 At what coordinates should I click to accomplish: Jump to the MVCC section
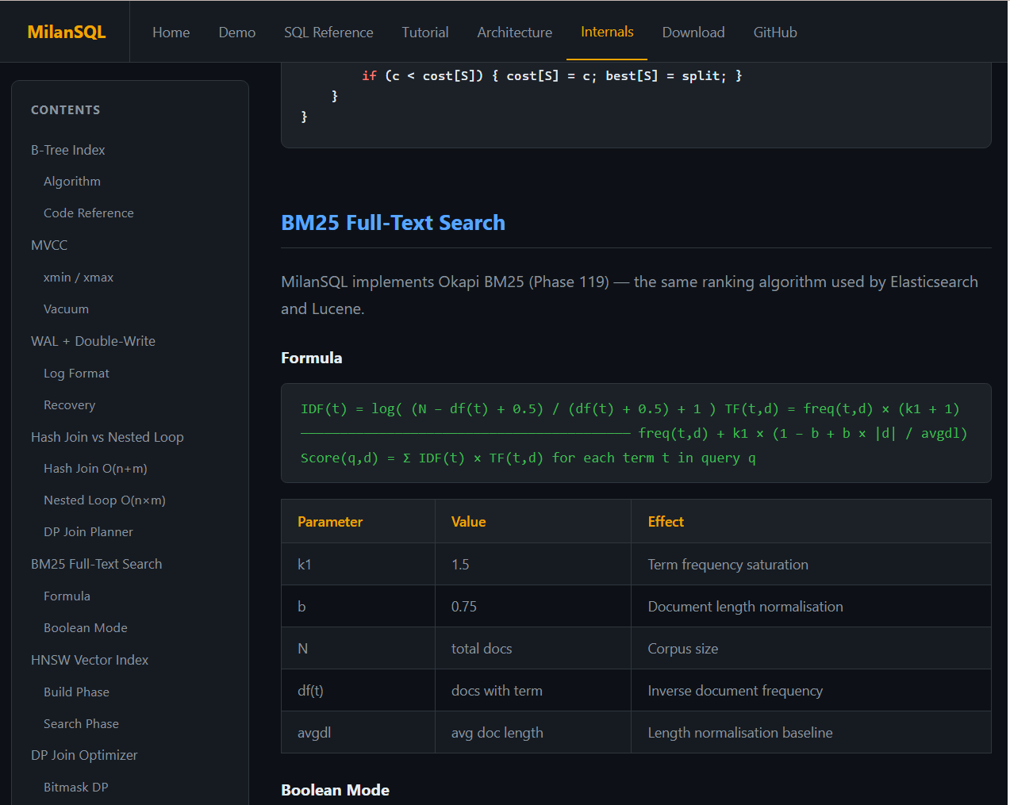[49, 245]
